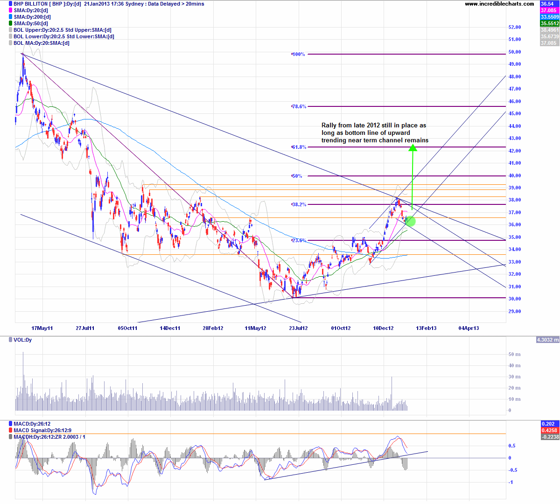Click the 4.3032 m volume value box
The image size is (560, 504).
point(548,340)
